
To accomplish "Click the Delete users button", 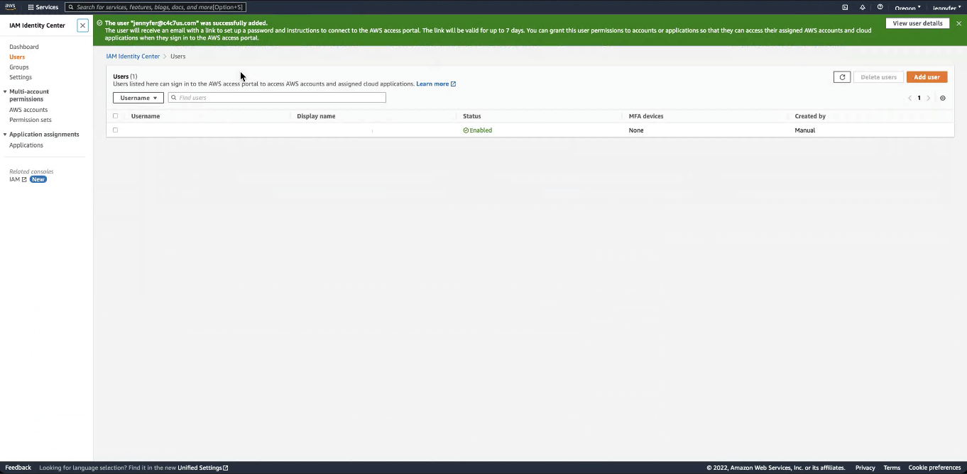I will (878, 77).
